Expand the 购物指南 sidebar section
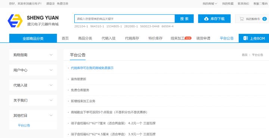 coord(33,55)
